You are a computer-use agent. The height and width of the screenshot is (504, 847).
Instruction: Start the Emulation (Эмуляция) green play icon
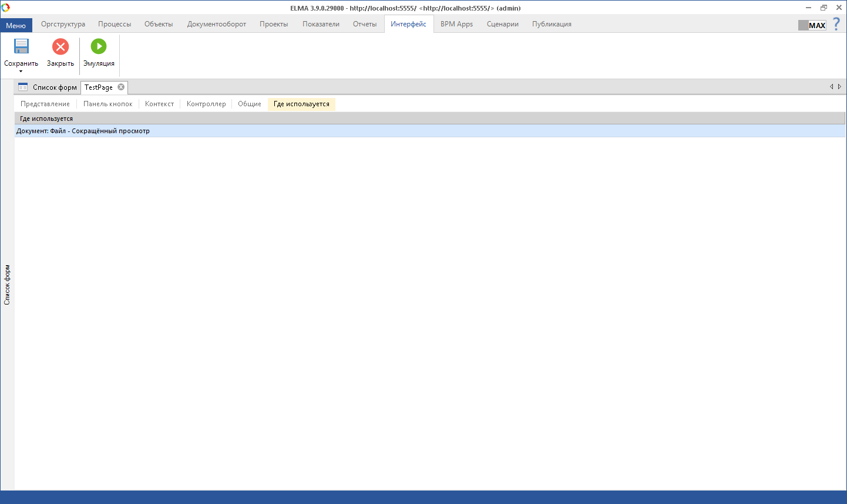(x=99, y=47)
